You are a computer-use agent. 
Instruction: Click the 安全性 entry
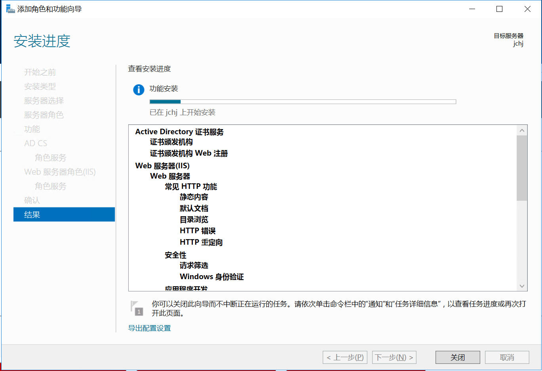[x=175, y=255]
